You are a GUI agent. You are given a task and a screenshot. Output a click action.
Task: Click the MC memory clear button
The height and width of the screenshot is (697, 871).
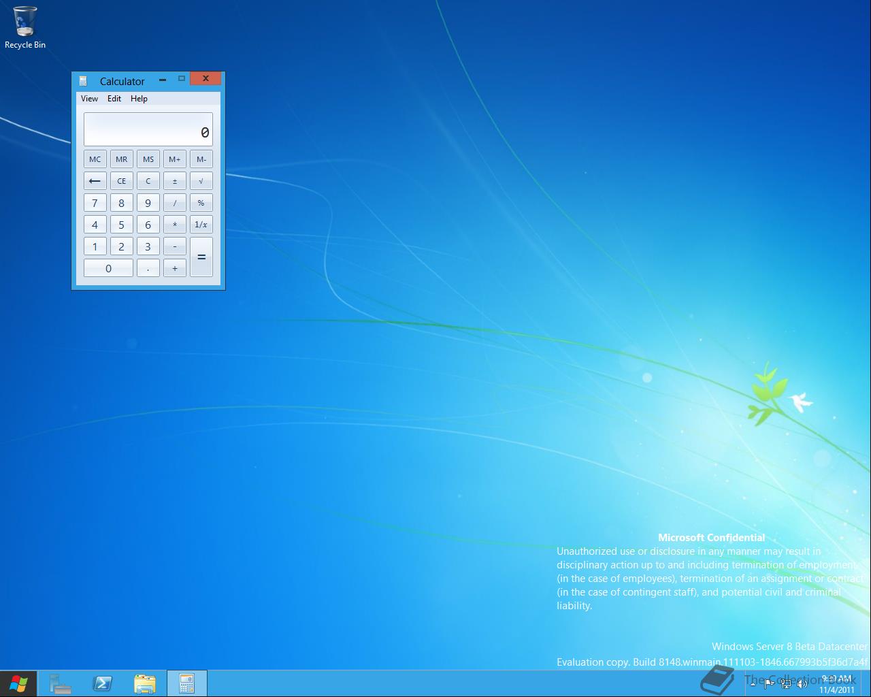(95, 159)
